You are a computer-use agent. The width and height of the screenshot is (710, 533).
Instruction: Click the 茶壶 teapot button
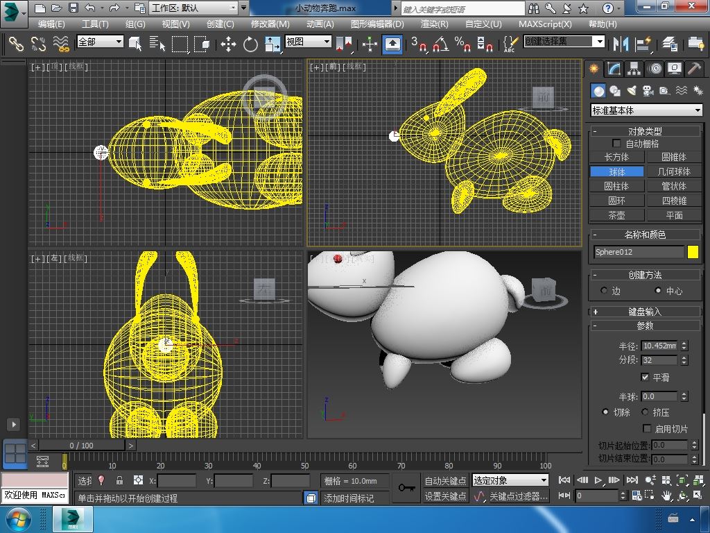[x=616, y=215]
